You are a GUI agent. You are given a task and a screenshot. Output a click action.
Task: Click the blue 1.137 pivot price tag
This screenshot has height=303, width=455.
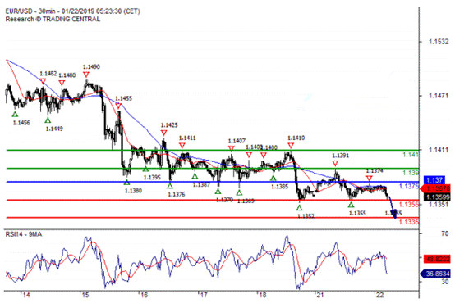click(434, 180)
